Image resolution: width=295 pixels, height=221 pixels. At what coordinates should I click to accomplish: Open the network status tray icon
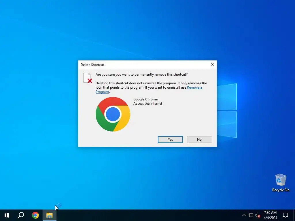coord(251,215)
